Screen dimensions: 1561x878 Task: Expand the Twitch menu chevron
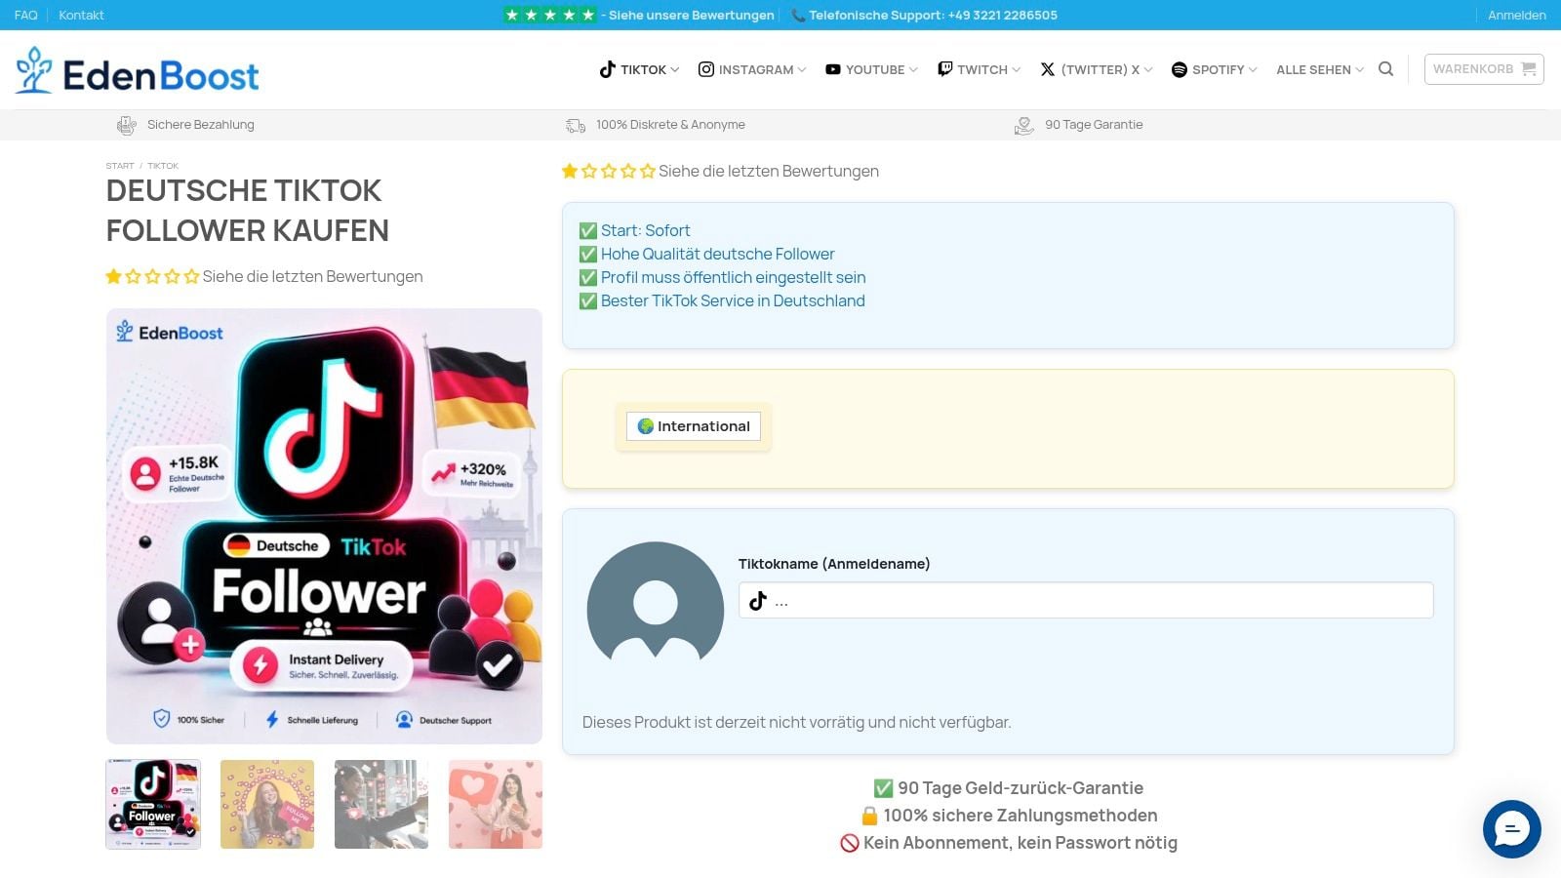tap(1017, 69)
